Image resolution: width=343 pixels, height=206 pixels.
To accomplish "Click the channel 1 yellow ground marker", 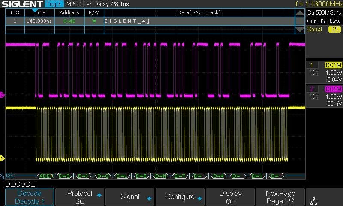I will (x=2, y=158).
